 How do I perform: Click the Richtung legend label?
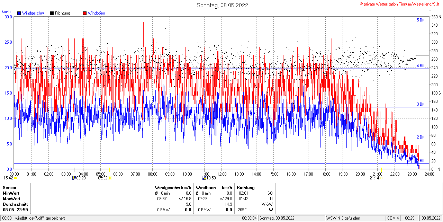pos(63,13)
